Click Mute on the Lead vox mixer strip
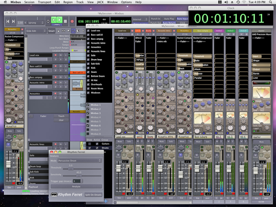Screen dimensions: 276x207 click(x=120, y=141)
